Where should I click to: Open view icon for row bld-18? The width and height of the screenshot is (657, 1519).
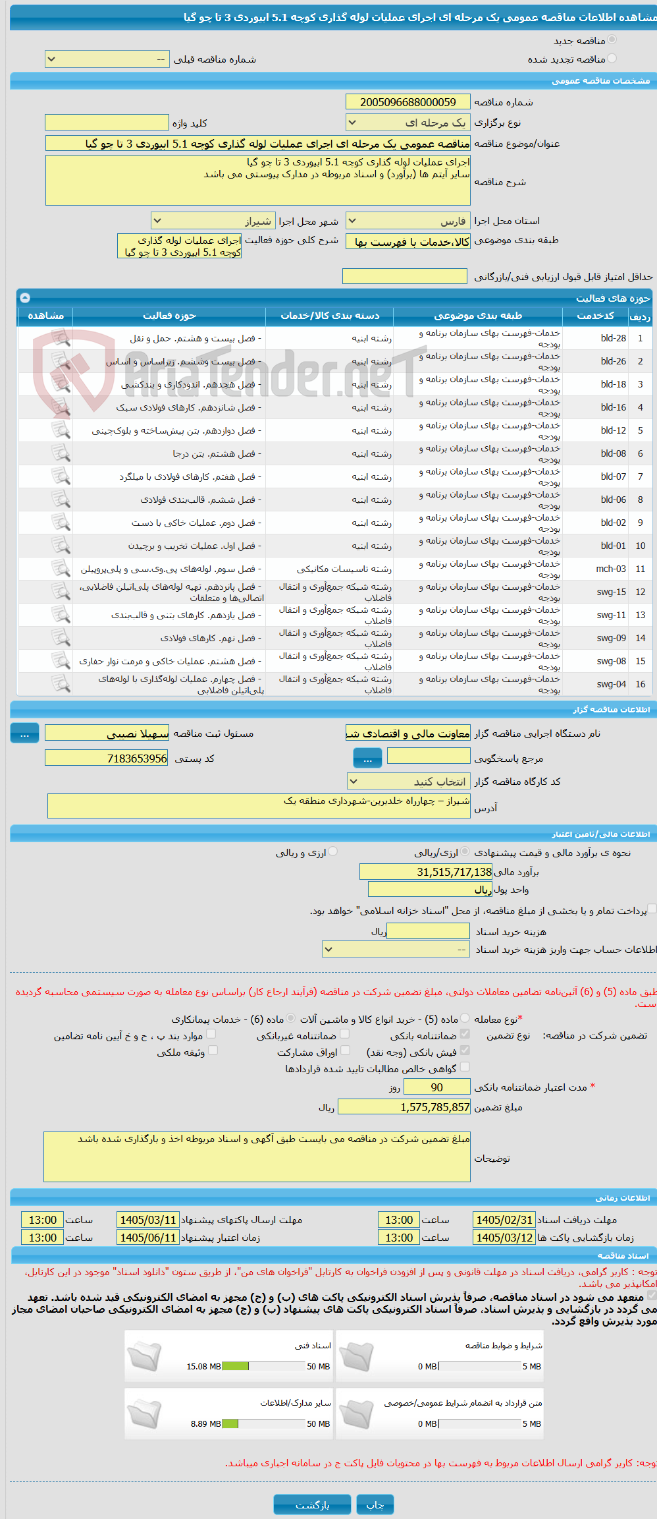pyautogui.click(x=61, y=384)
